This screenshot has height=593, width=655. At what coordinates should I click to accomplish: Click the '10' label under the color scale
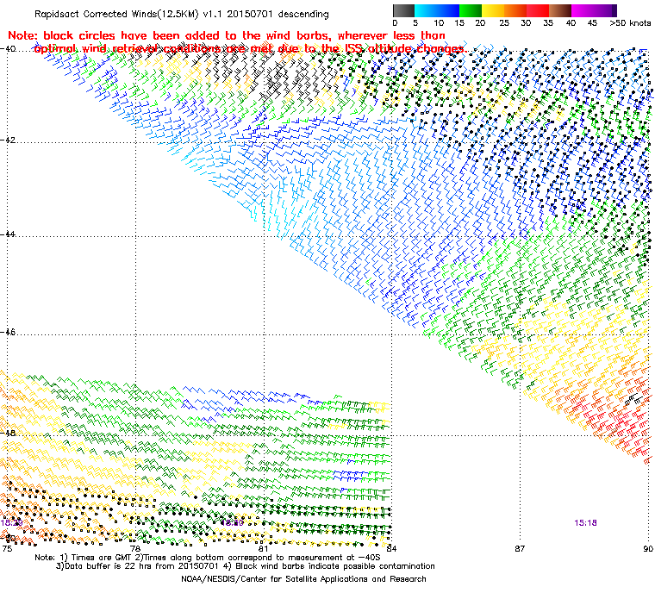[x=439, y=23]
